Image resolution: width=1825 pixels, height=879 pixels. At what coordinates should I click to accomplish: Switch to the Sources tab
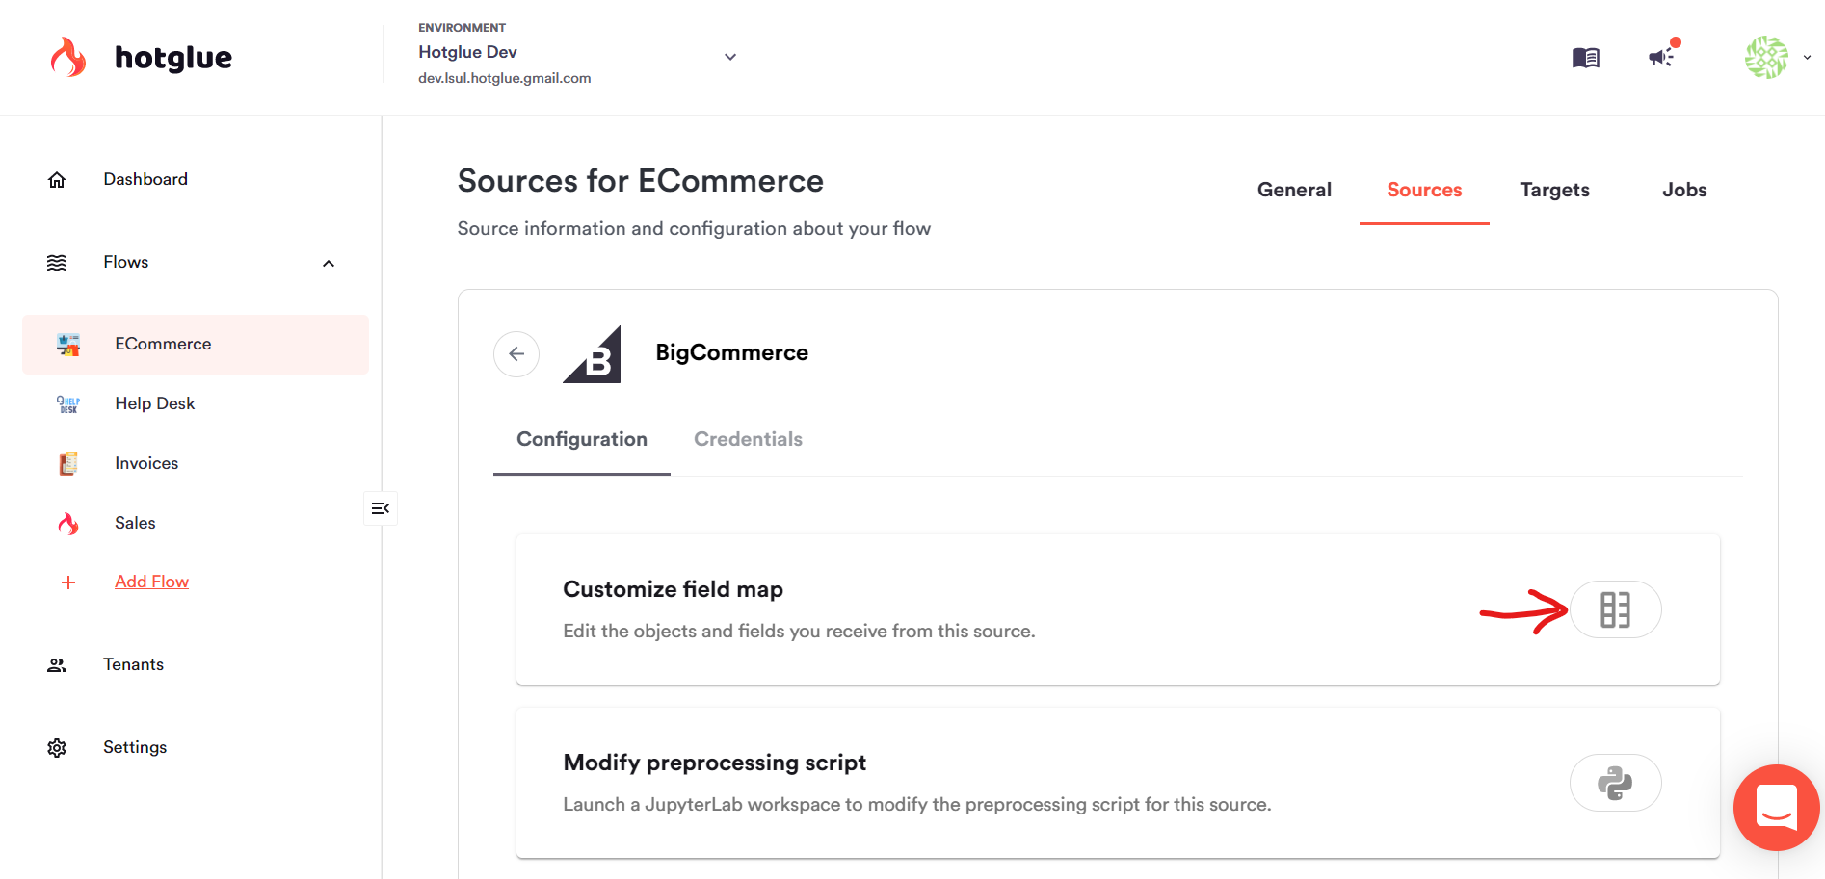coord(1424,190)
